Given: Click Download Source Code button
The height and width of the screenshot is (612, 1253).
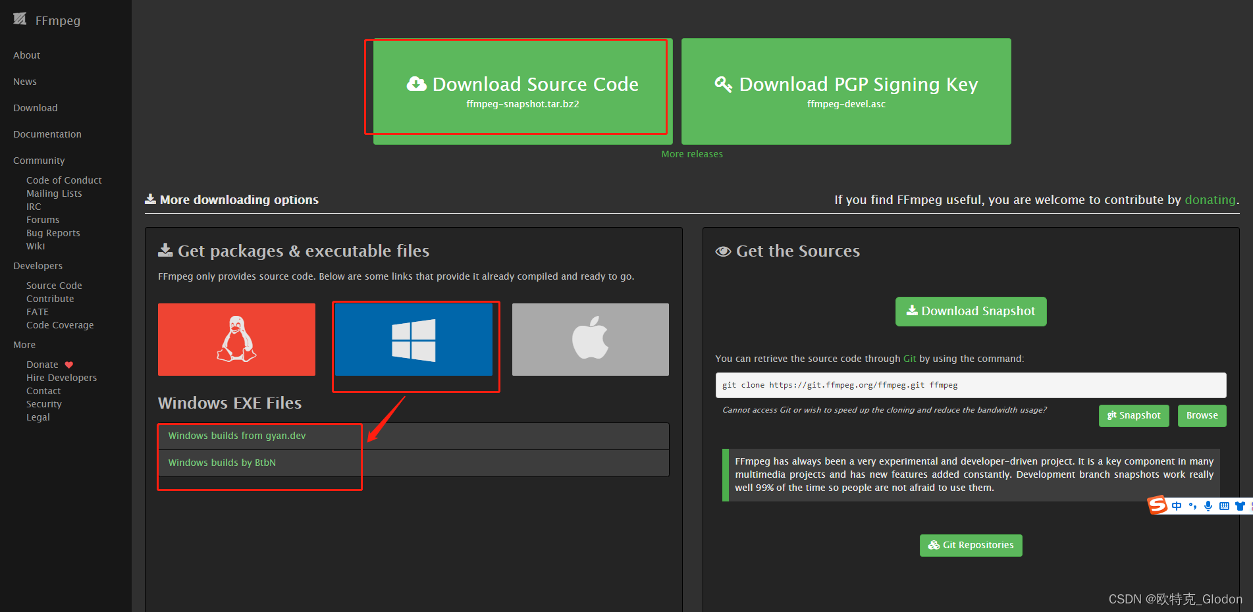Looking at the screenshot, I should point(523,91).
